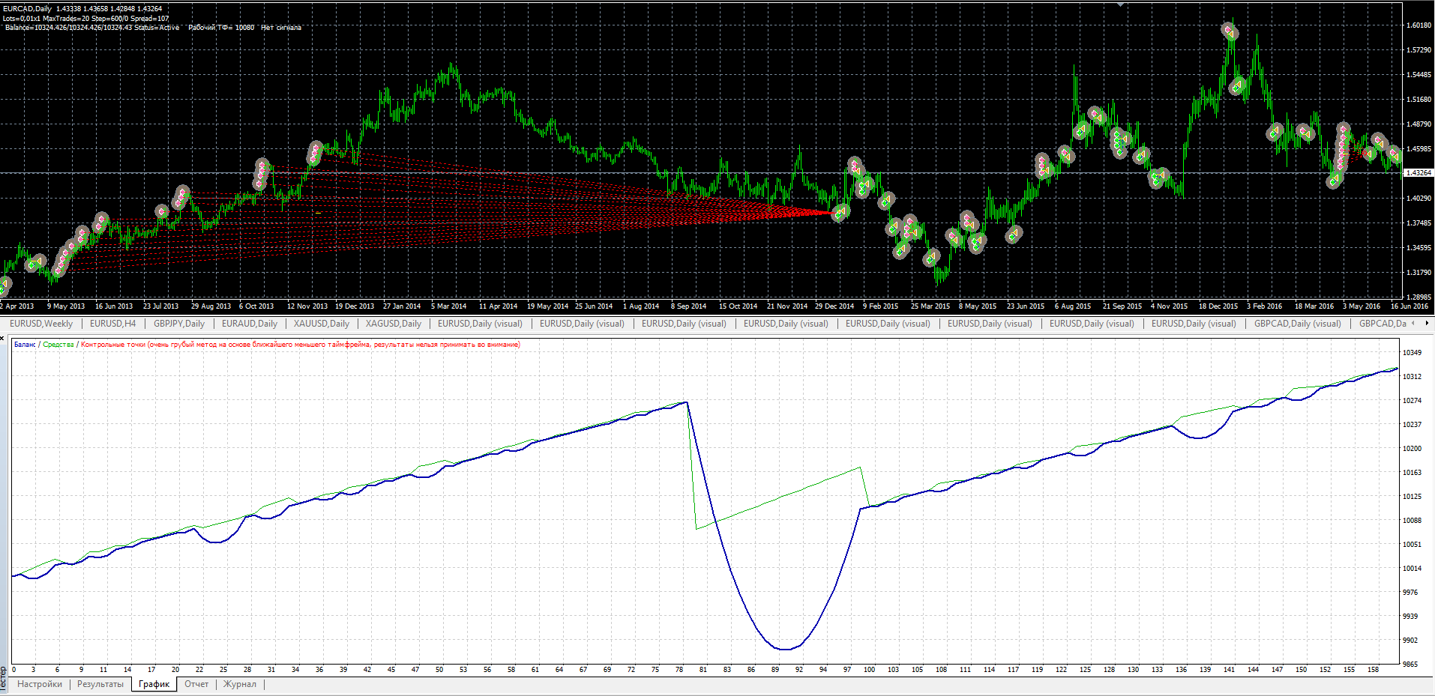The image size is (1435, 696).
Task: Click the 10349 balance axis value
Action: point(1412,353)
